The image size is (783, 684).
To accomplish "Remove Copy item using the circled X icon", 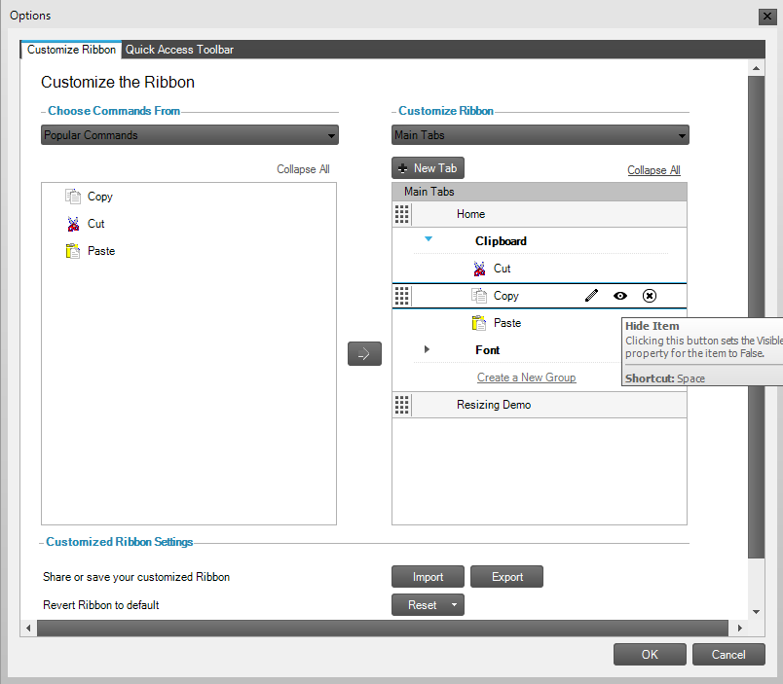I will (x=650, y=296).
